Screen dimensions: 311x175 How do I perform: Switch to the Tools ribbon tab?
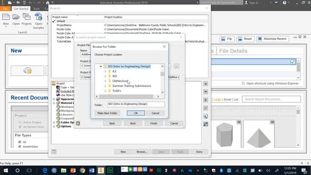[x=36, y=9]
